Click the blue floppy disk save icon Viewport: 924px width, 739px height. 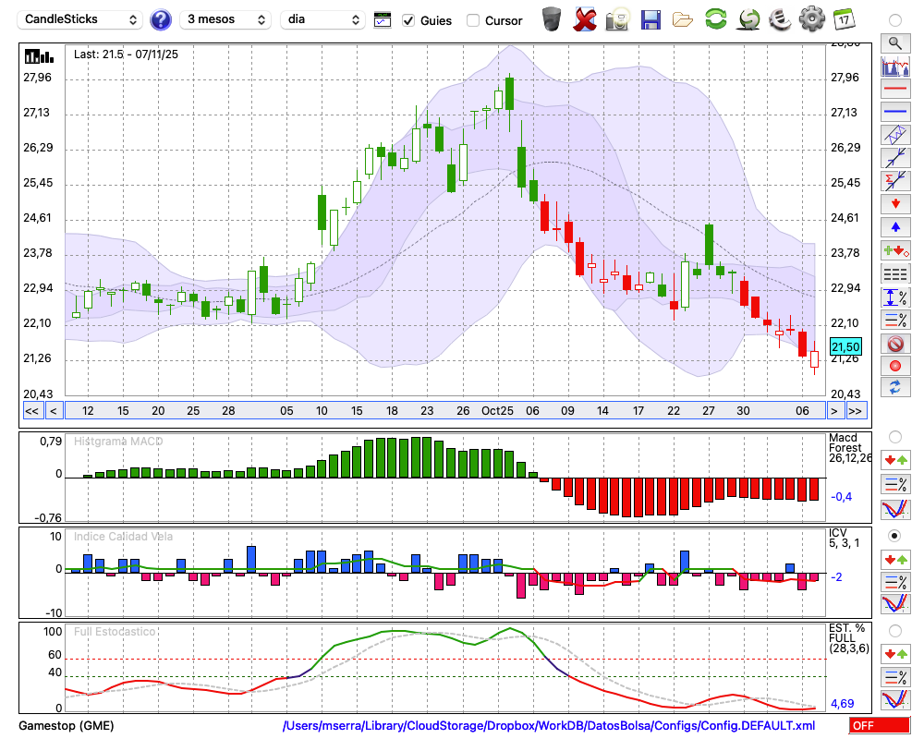[x=650, y=18]
